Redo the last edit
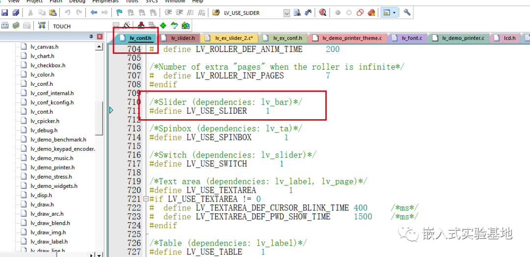 (79, 13)
